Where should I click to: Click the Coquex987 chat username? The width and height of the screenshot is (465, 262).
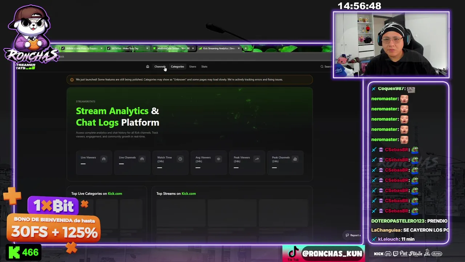pyautogui.click(x=392, y=89)
